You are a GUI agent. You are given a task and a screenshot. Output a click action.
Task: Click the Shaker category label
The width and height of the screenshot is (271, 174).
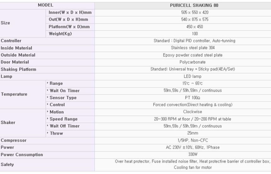(x=8, y=123)
